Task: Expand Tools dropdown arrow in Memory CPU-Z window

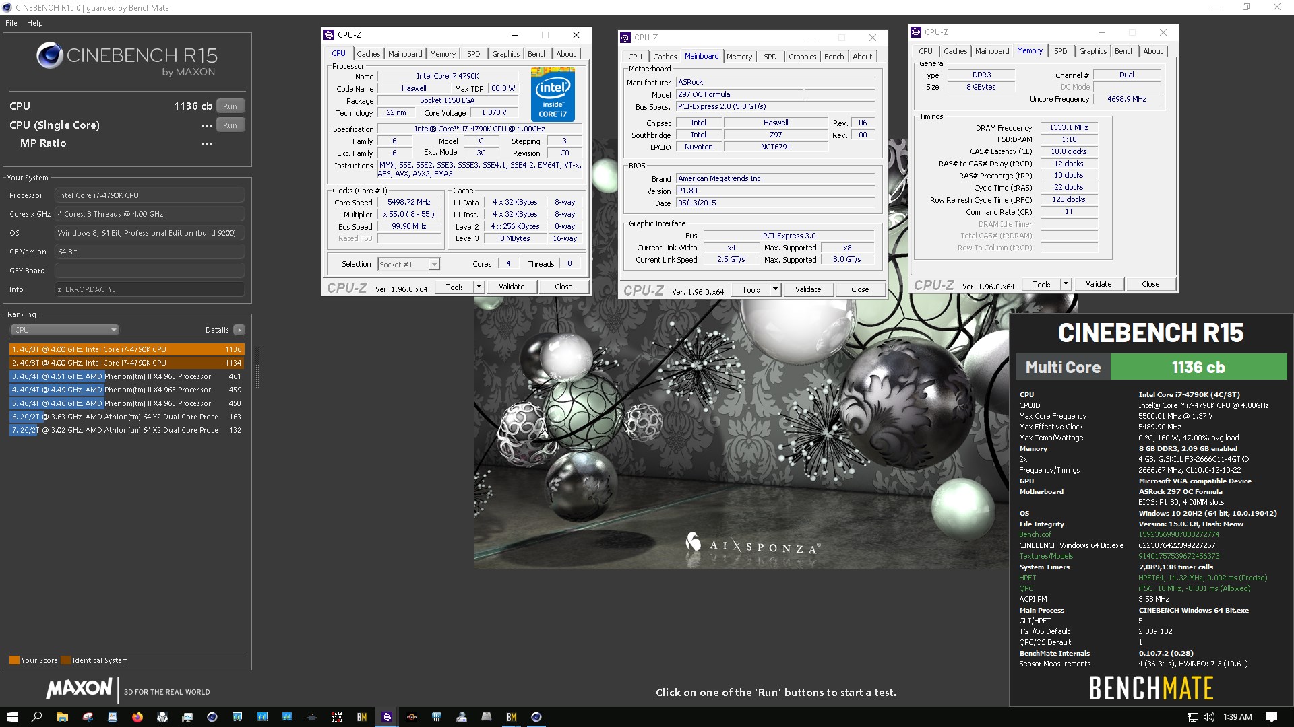Action: 1066,284
